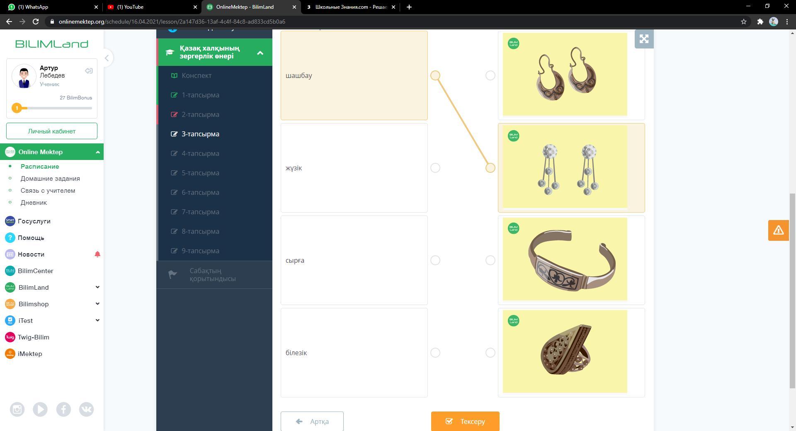Open 4-тапсырма in lesson list

(x=200, y=153)
